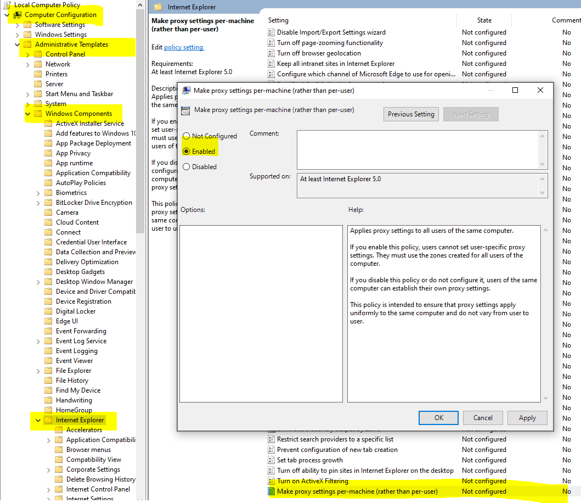The image size is (581, 503).
Task: Click the policy icon beside Disable Import/Export Settings wizard
Action: [x=271, y=32]
